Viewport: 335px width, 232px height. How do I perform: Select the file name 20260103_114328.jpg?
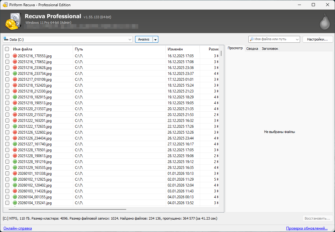coord(35,191)
